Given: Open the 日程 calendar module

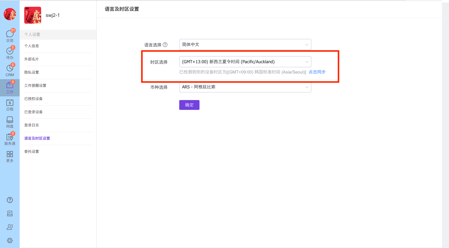Looking at the screenshot, I should (x=10, y=104).
